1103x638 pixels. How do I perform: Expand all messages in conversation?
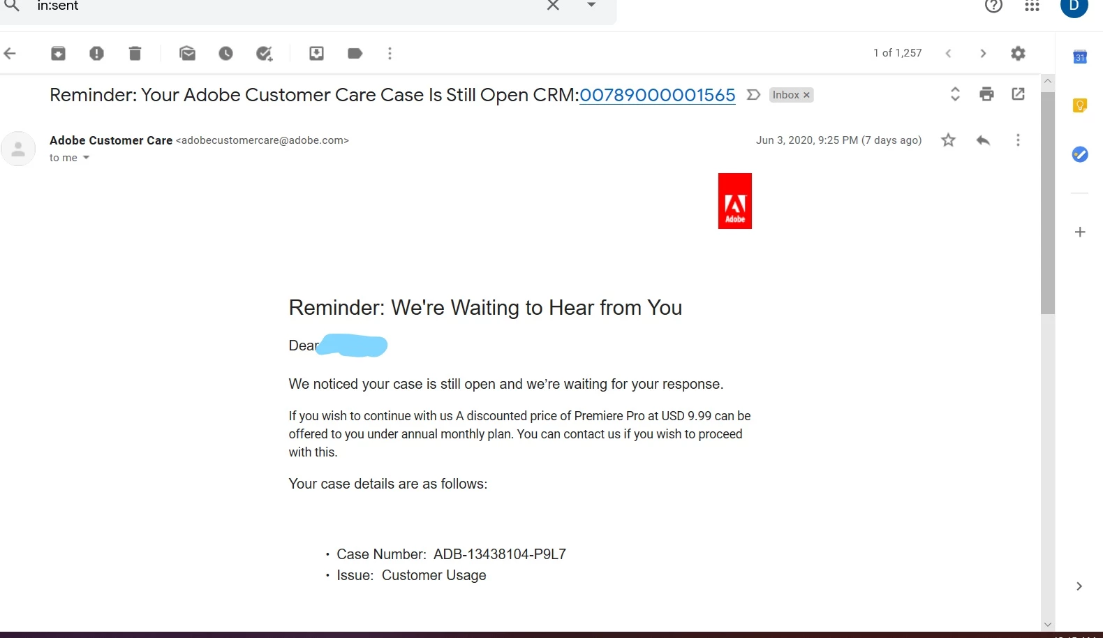(x=955, y=94)
